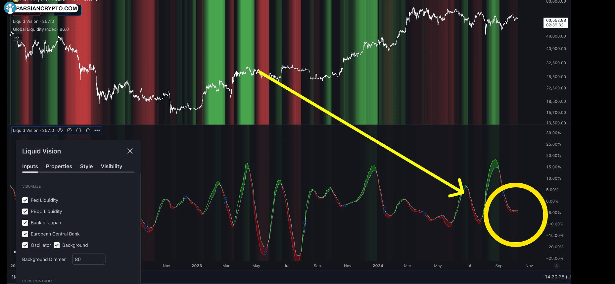Screen dimensions: 615x284
Task: Click the 2024 time axis label
Action: point(378,266)
